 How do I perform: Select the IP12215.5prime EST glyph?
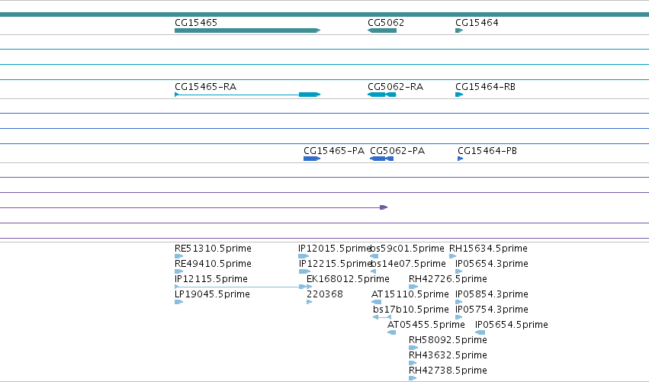coord(304,271)
